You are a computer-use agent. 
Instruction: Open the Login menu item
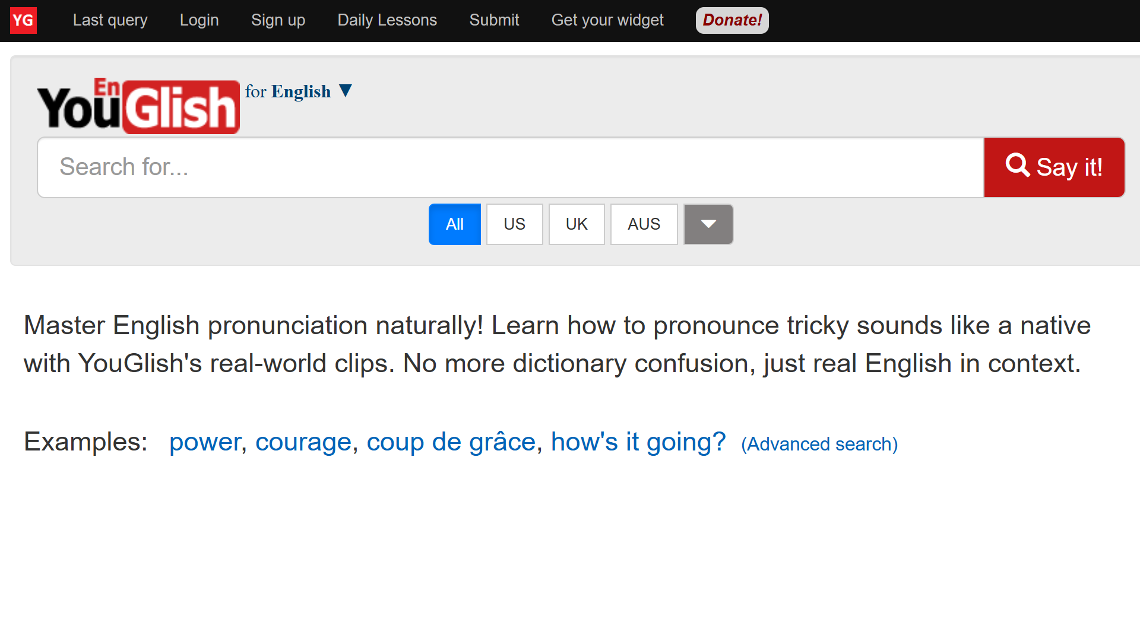199,20
